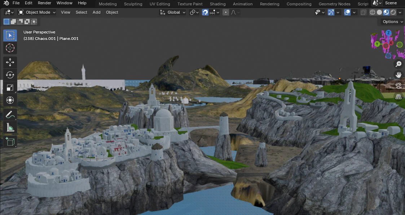
Task: Click the Add menu in viewport header
Action: tap(96, 12)
